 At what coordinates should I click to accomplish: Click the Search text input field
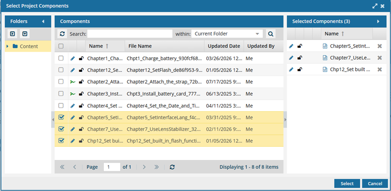point(130,34)
